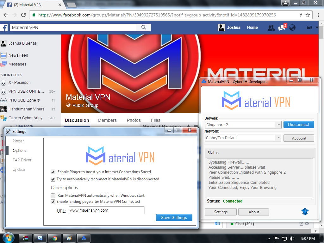Expand the account menu arrow in Facebook header
Image resolution: width=324 pixels, height=243 pixels.
pos(317,27)
